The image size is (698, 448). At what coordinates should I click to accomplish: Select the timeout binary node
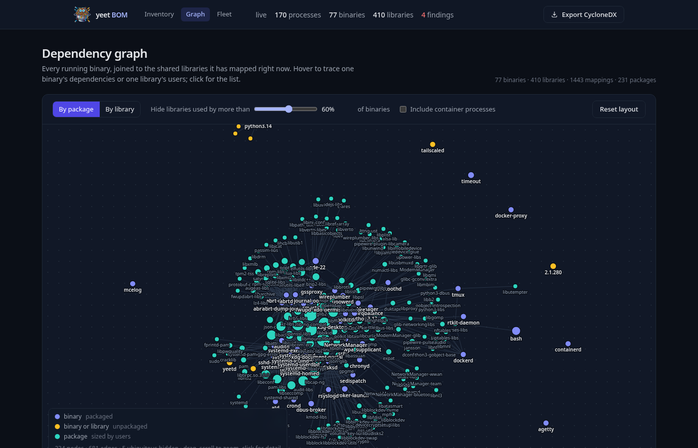coord(471,175)
